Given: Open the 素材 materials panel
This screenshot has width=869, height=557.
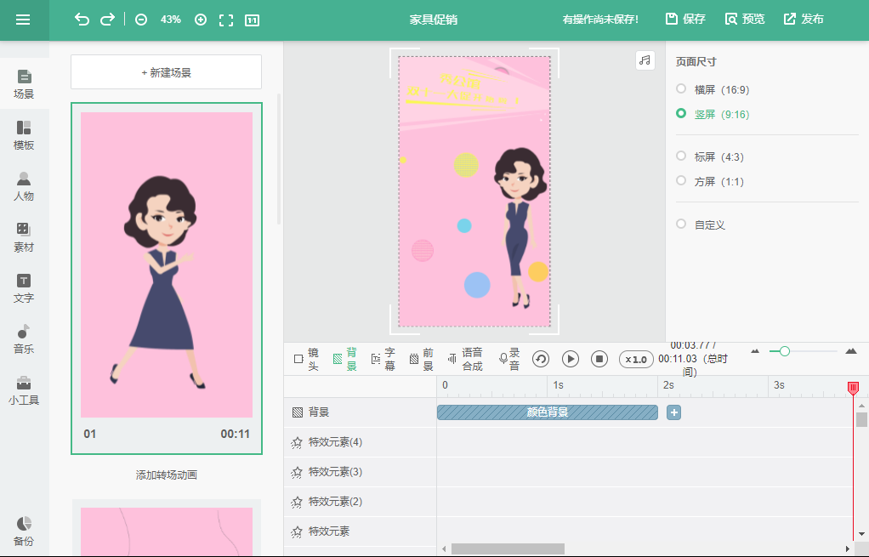Looking at the screenshot, I should click(24, 237).
